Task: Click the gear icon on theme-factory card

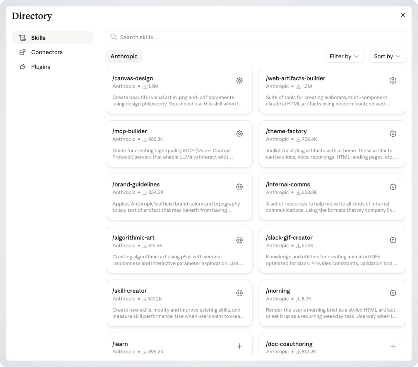Action: point(393,134)
